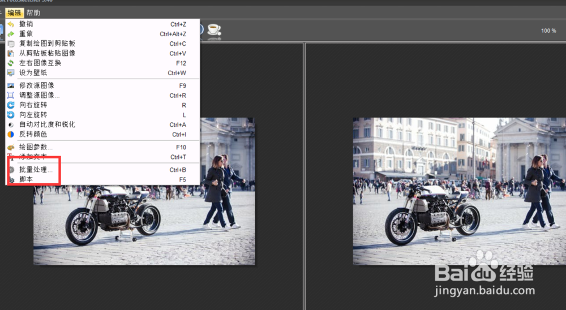The width and height of the screenshot is (566, 310).
Task: Choose 重做 menu entry
Action: tap(102, 34)
